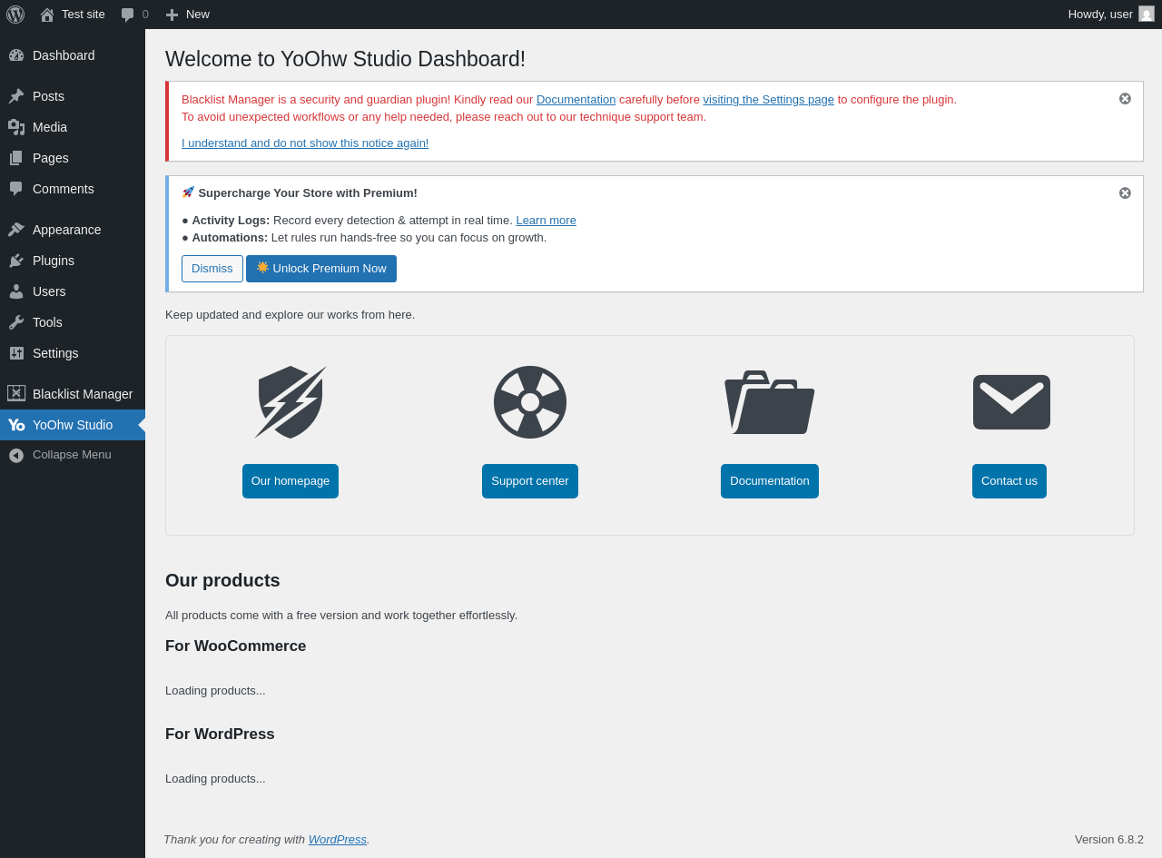Open Comments in sidebar
Screen dimensions: 1162x858
73,189
